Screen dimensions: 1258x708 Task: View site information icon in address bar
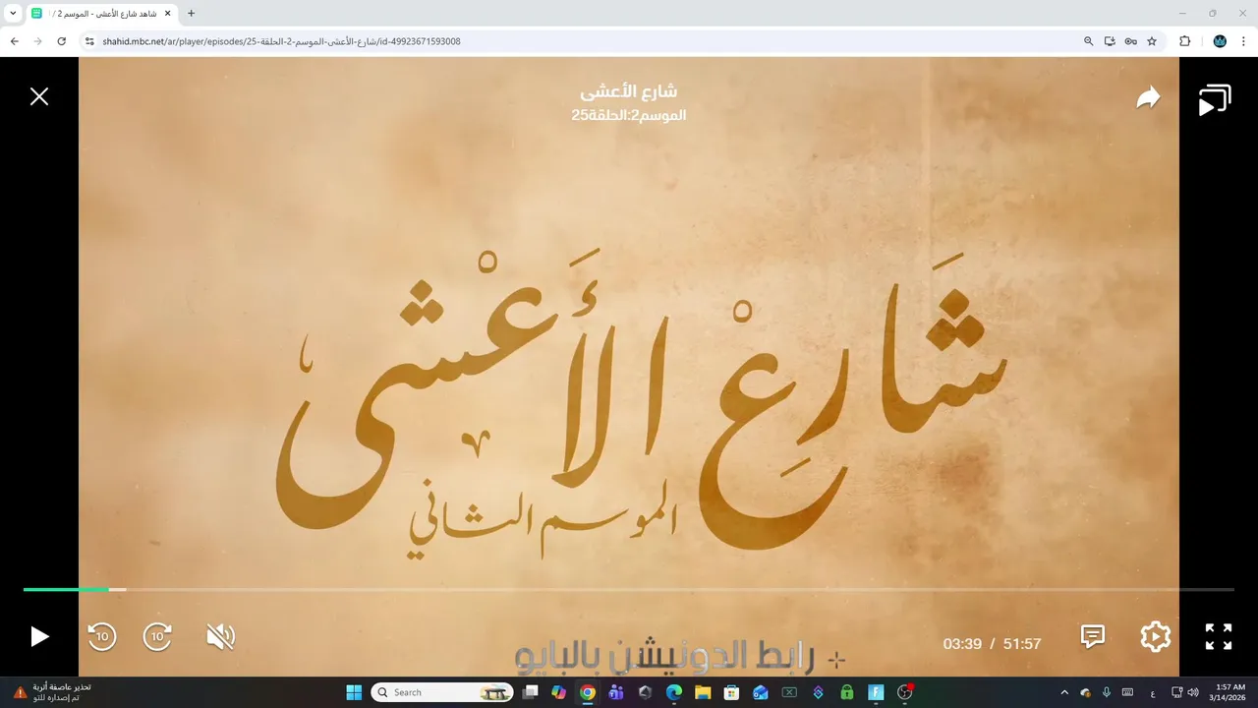(89, 41)
